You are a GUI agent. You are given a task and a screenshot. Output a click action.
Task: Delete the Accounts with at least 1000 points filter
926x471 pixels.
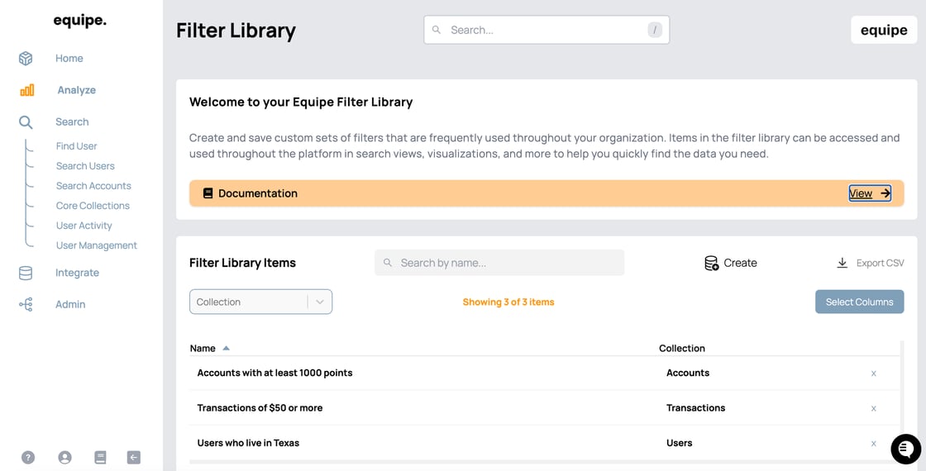(873, 373)
